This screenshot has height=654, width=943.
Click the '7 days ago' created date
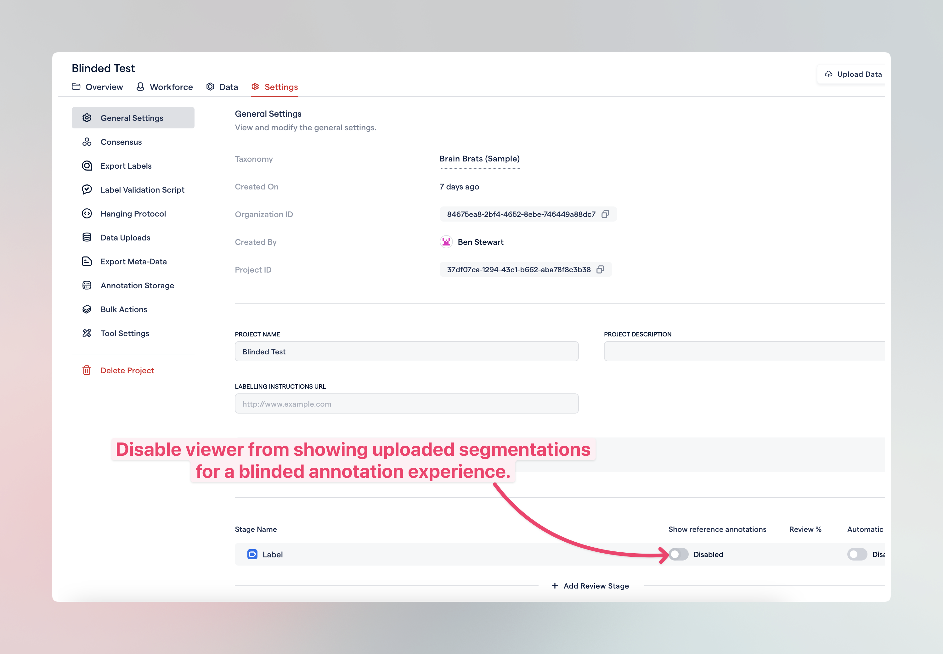coord(459,187)
